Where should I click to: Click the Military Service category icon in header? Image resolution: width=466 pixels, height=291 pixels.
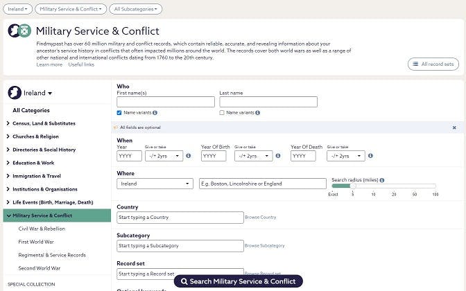click(25, 30)
